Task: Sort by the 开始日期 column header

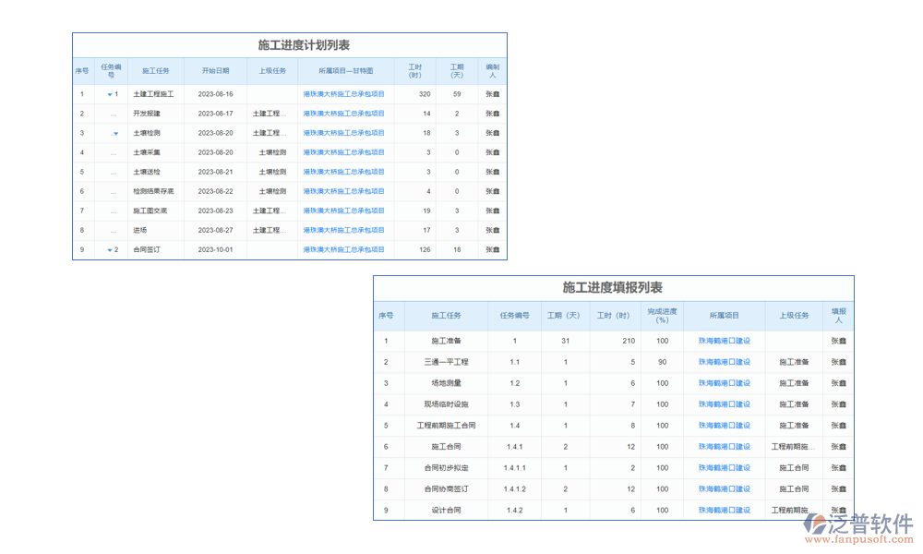Action: (x=215, y=71)
